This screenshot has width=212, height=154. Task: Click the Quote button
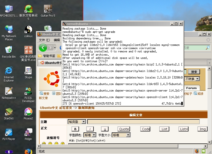coord(124,129)
